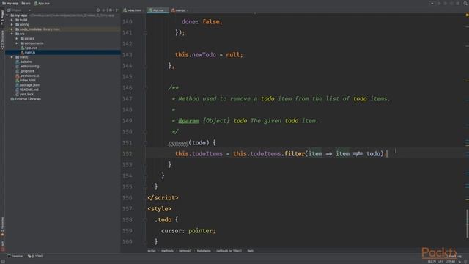Click line number 152 in gutter
Image resolution: width=469 pixels, height=264 pixels.
[x=127, y=154]
